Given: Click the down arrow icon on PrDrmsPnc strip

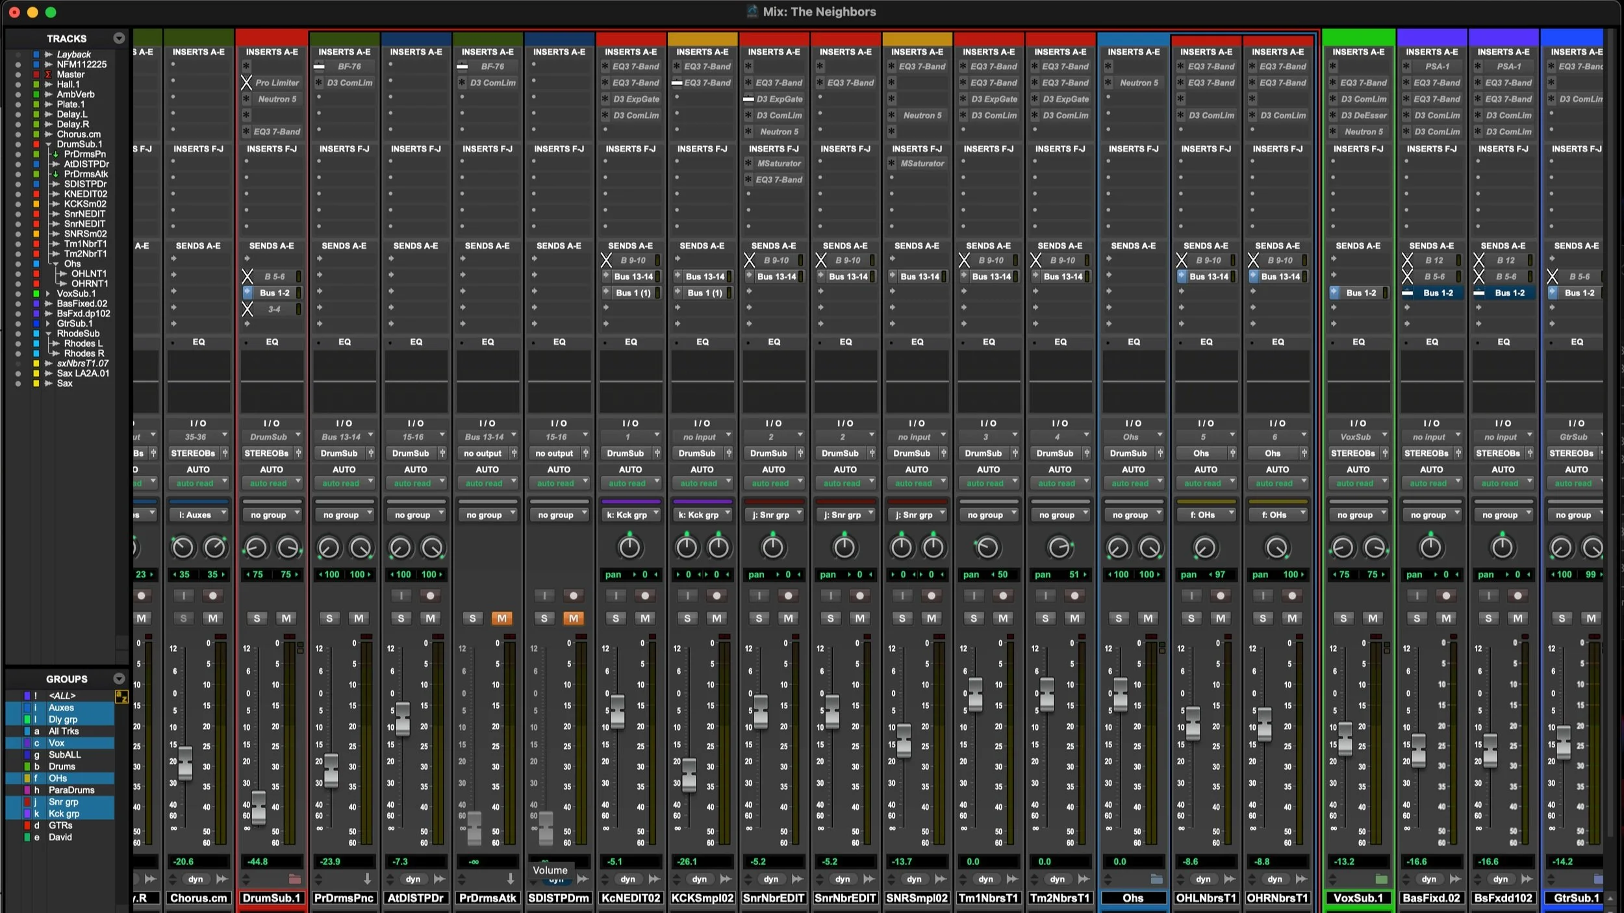Looking at the screenshot, I should pyautogui.click(x=367, y=879).
